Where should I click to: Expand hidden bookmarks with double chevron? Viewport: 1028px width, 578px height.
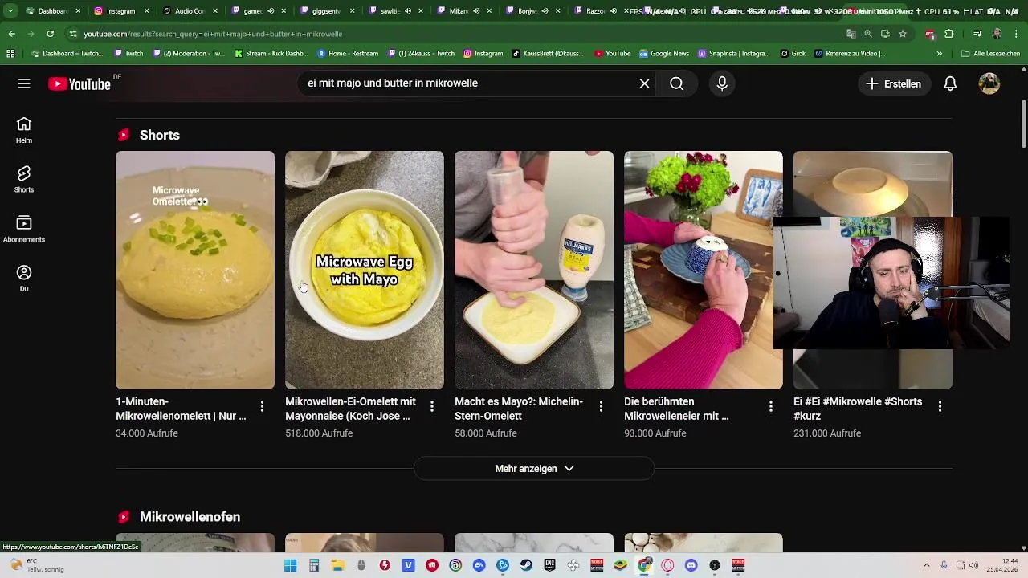click(x=939, y=53)
